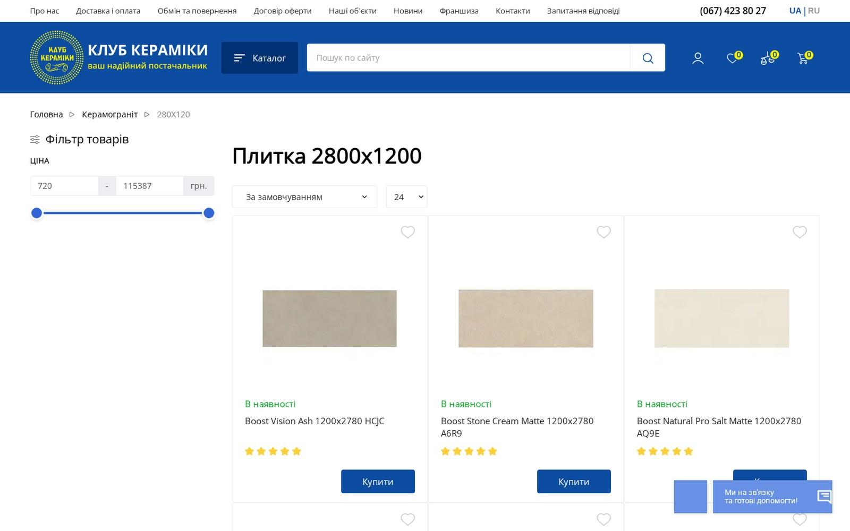Viewport: 850px width, 531px height.
Task: Click the maximum price slider handle
Action: pos(209,213)
